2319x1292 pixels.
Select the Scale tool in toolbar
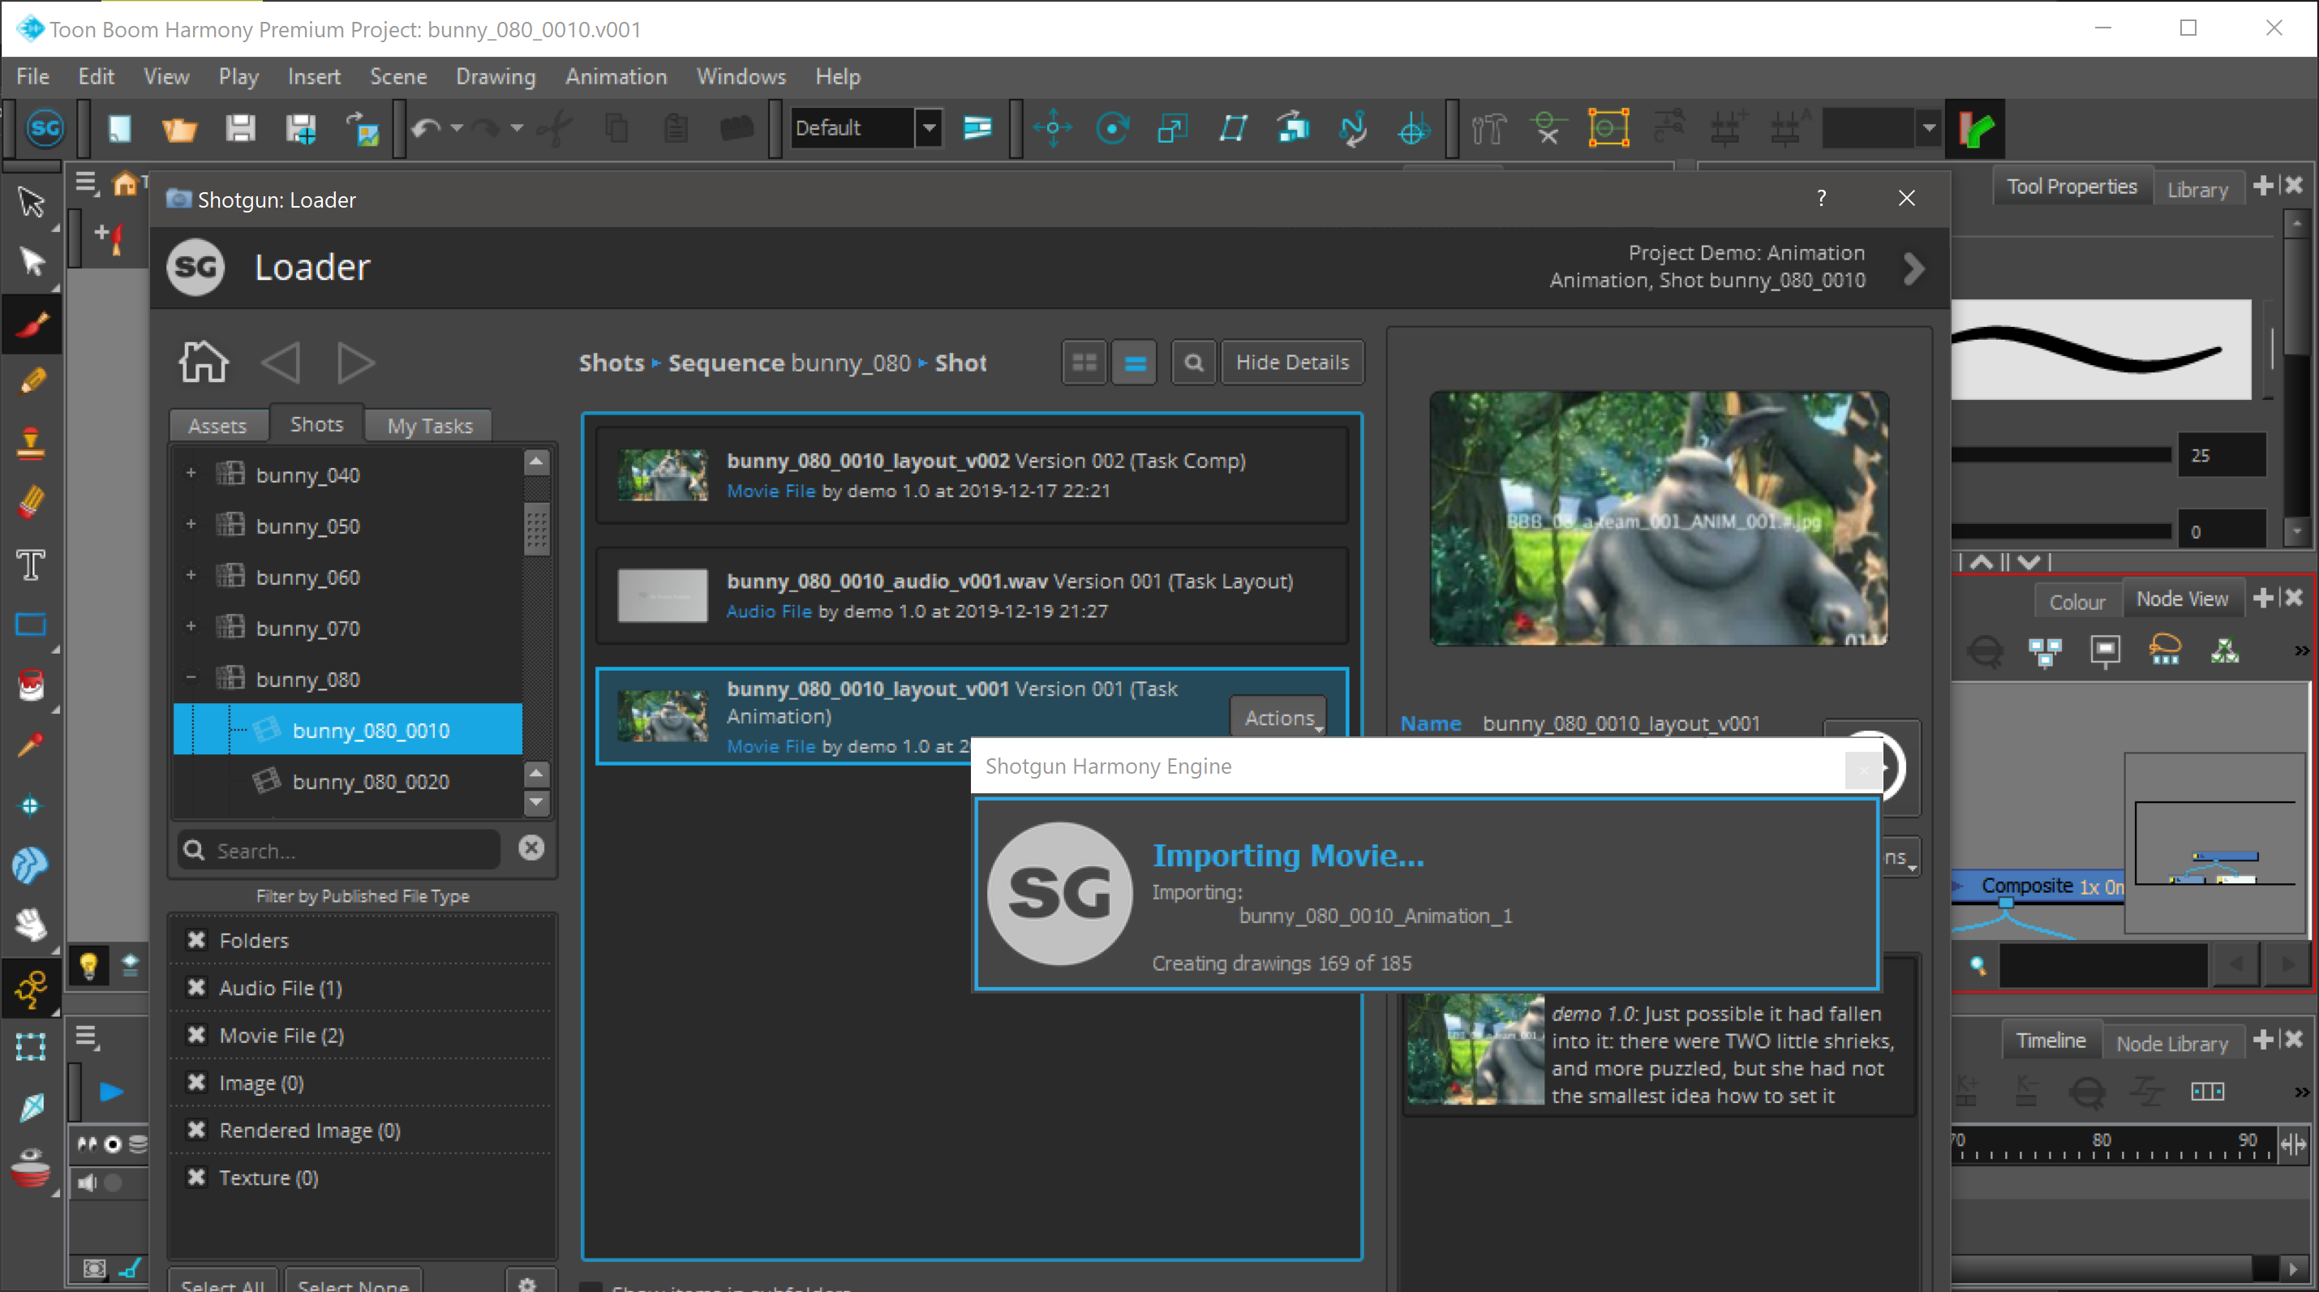pos(1172,129)
